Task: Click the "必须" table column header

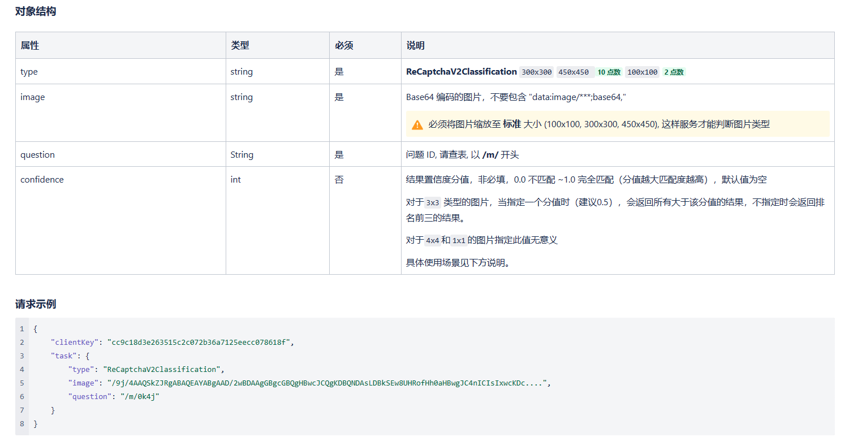Action: pyautogui.click(x=344, y=46)
